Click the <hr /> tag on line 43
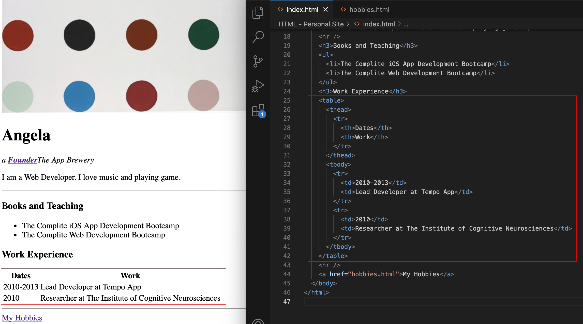Screen dimensions: 583x324 329,265
